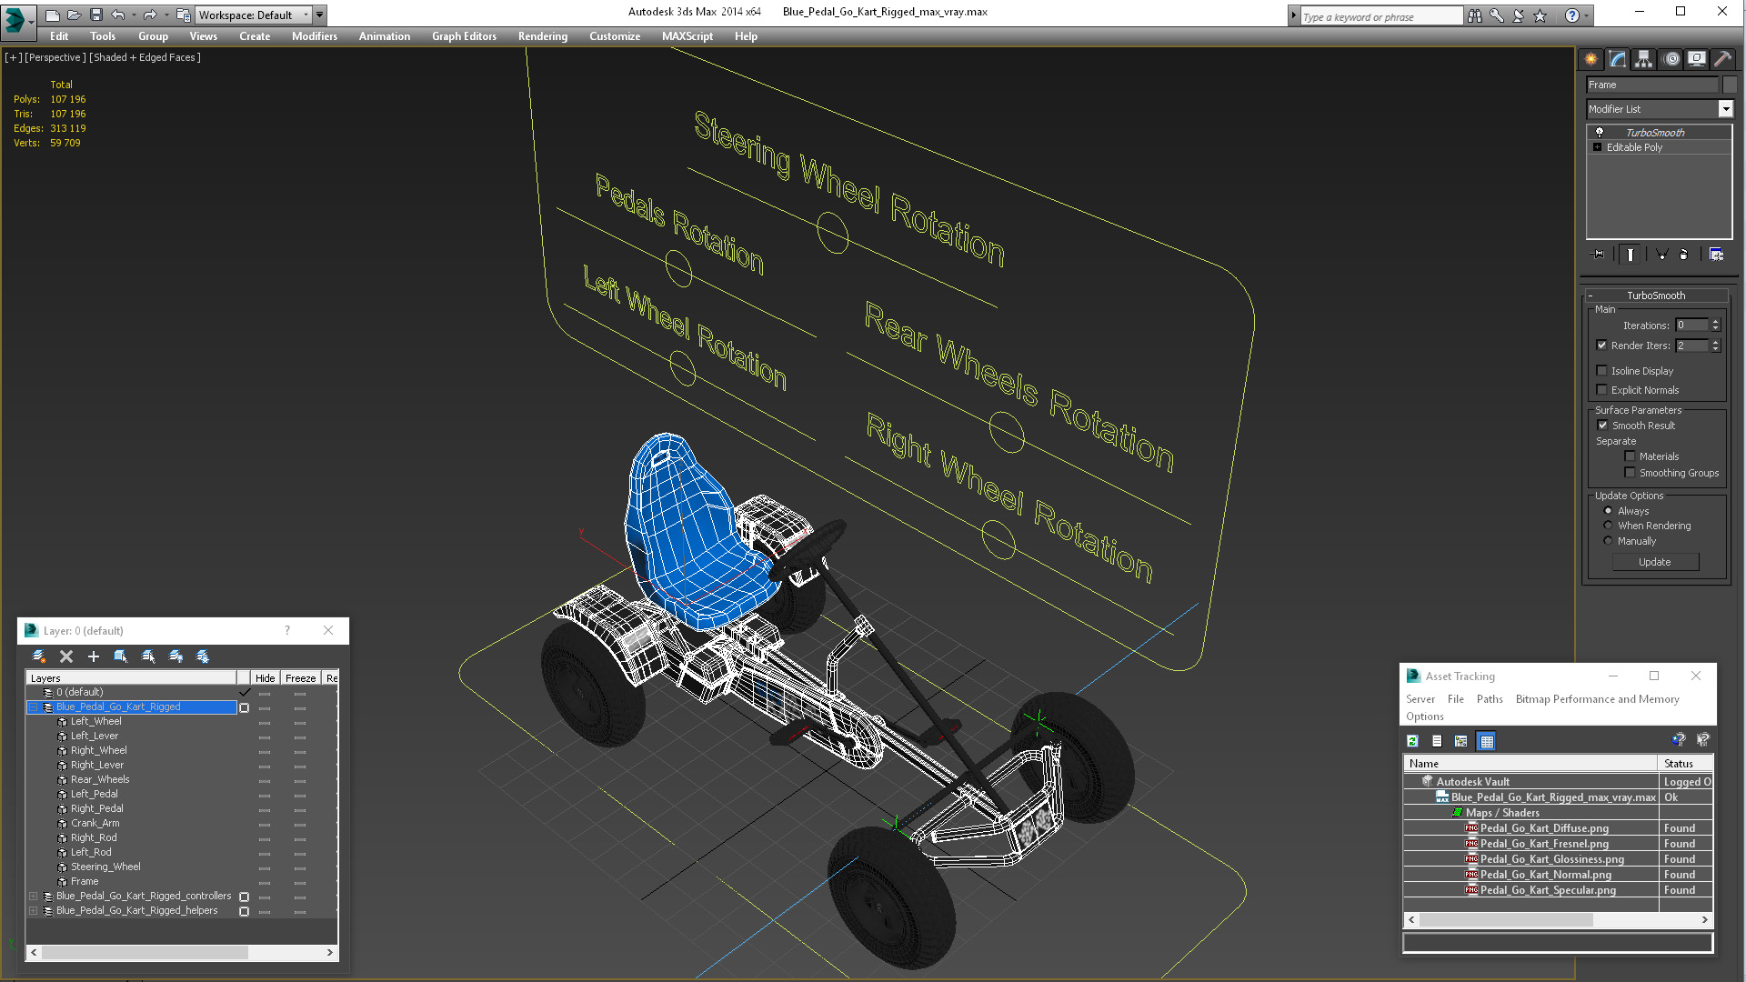Open the MAXScript menu
This screenshot has width=1746, height=982.
click(687, 36)
